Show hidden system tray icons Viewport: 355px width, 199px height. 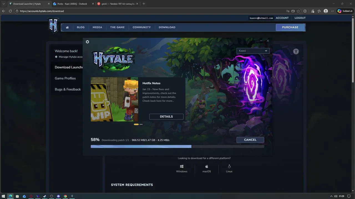pos(331,196)
